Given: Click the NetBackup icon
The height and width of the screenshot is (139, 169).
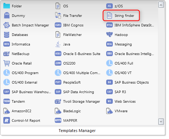Looking at the screenshot, I should 7,54.
